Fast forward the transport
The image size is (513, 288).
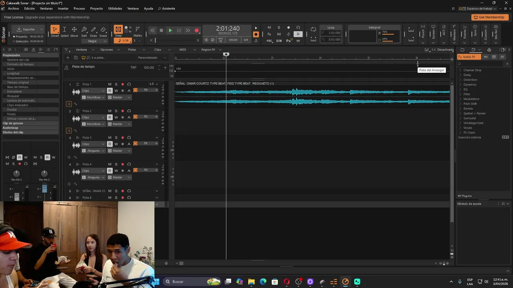pos(188,30)
